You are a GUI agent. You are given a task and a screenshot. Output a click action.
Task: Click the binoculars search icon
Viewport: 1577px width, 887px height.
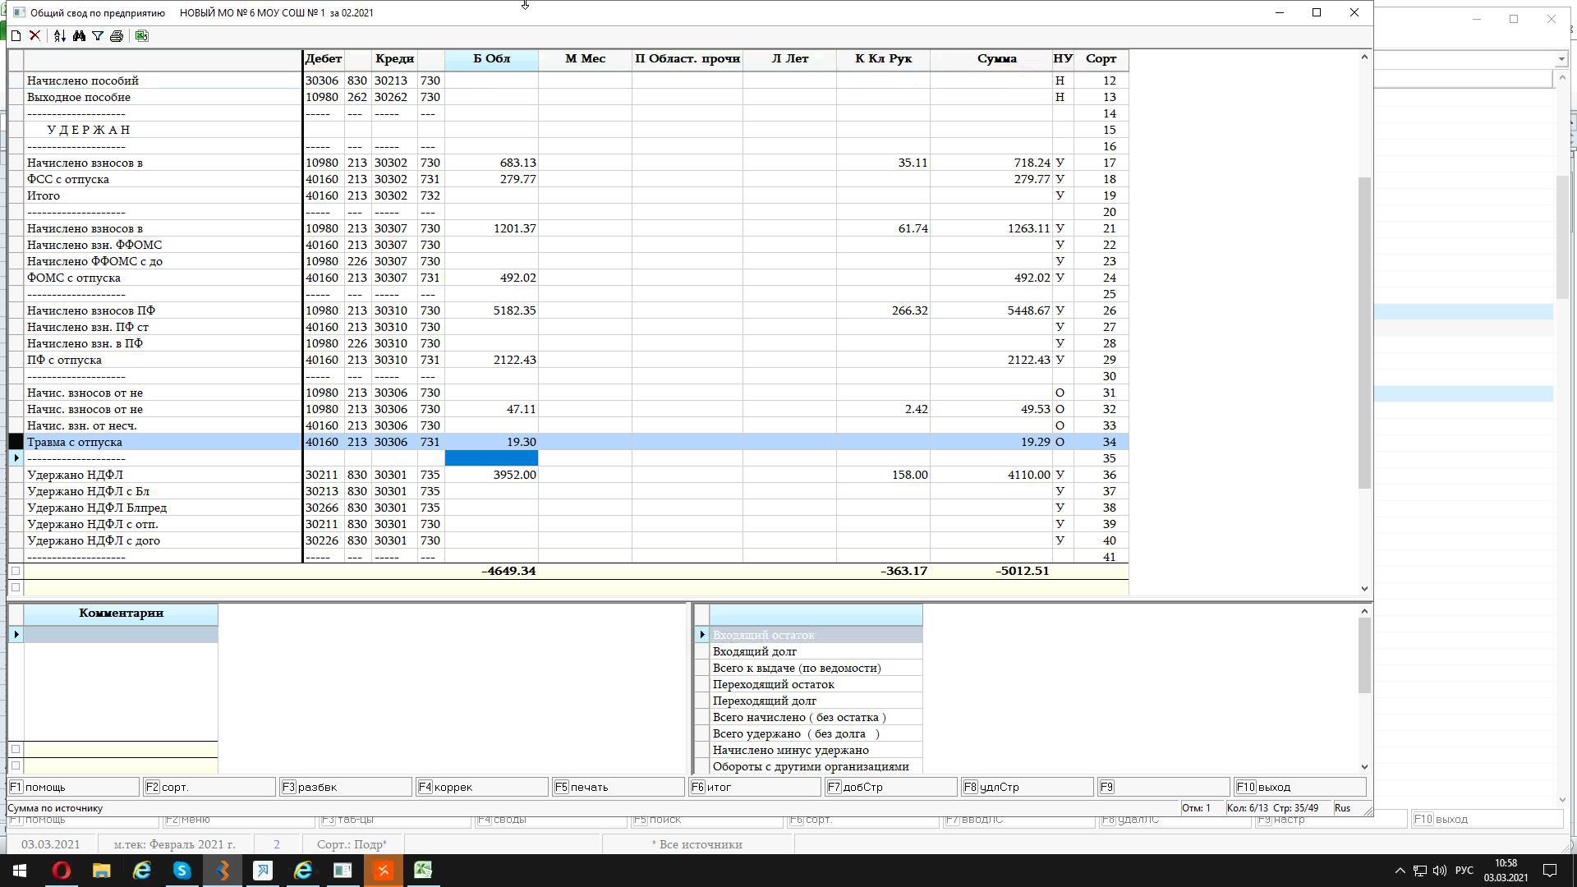click(x=79, y=35)
